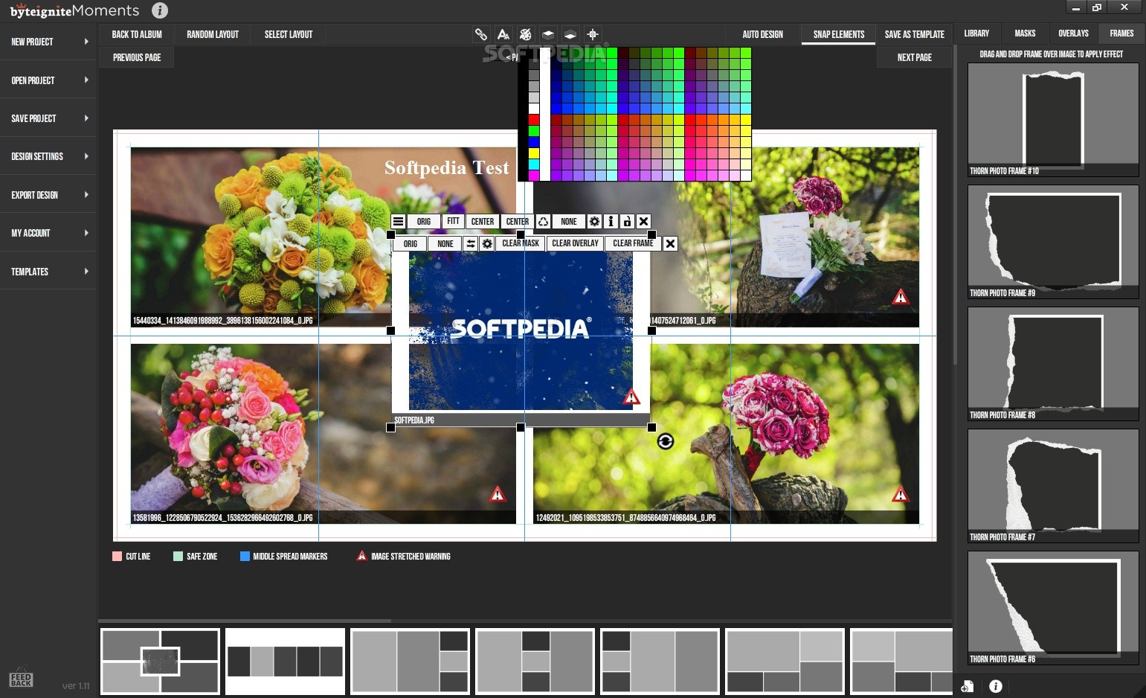Viewport: 1146px width, 698px height.
Task: Click warning triangle on image 12492021 photo
Action: pos(901,494)
